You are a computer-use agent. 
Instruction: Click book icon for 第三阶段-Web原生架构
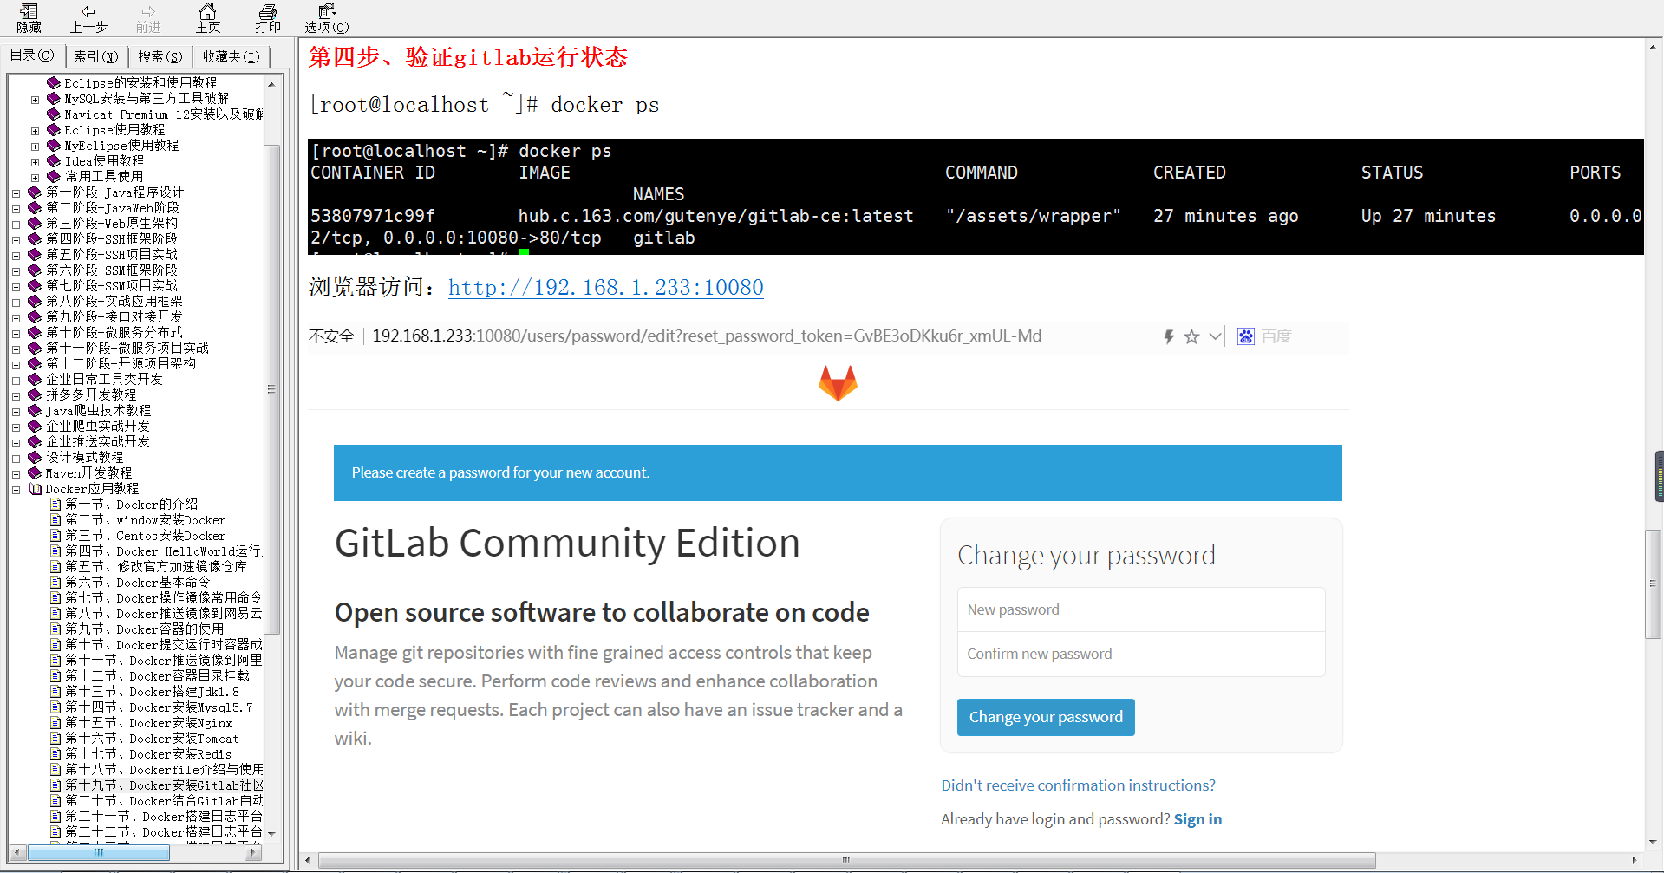pyautogui.click(x=35, y=224)
